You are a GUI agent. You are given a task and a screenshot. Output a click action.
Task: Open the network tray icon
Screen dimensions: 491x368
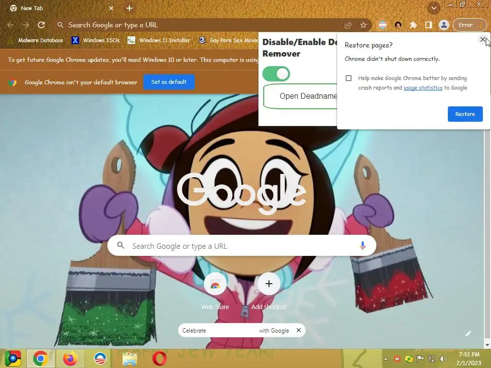coord(432,359)
